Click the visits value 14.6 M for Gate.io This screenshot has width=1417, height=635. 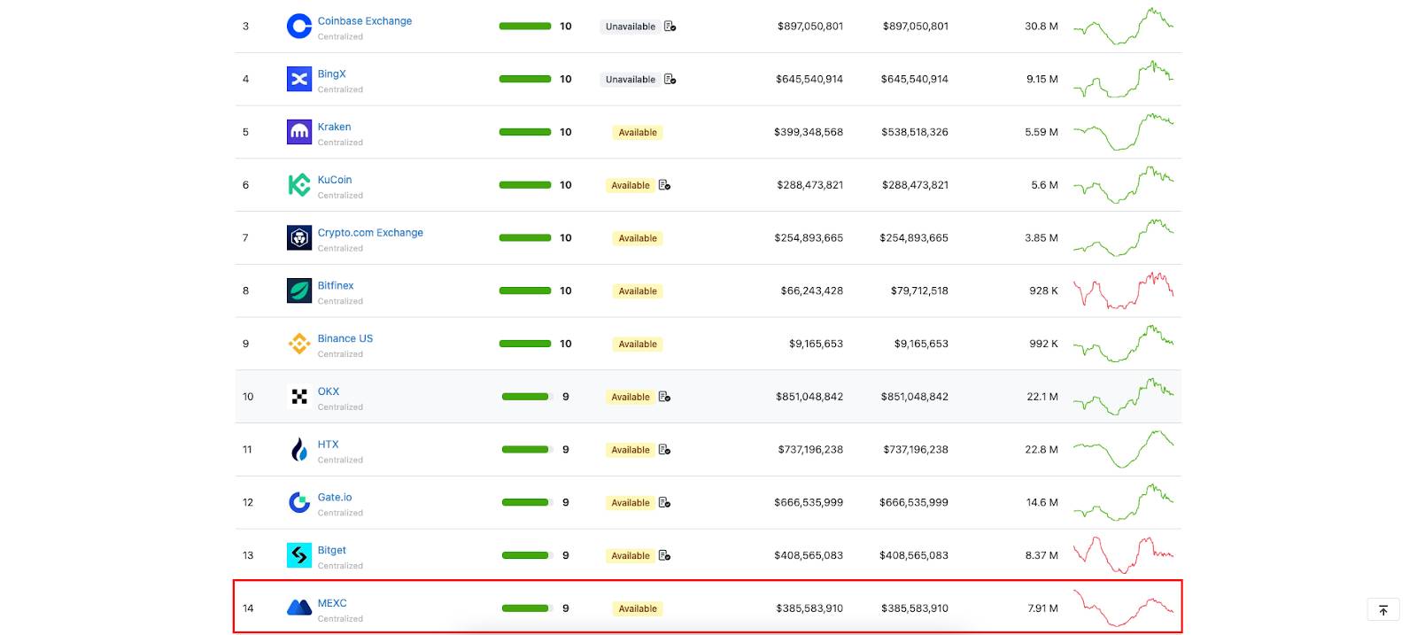pos(1042,502)
